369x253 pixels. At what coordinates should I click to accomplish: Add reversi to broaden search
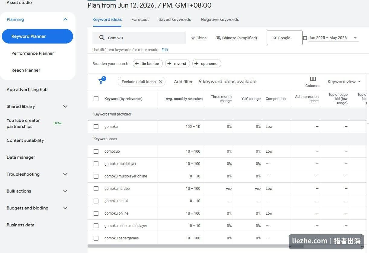(x=178, y=63)
